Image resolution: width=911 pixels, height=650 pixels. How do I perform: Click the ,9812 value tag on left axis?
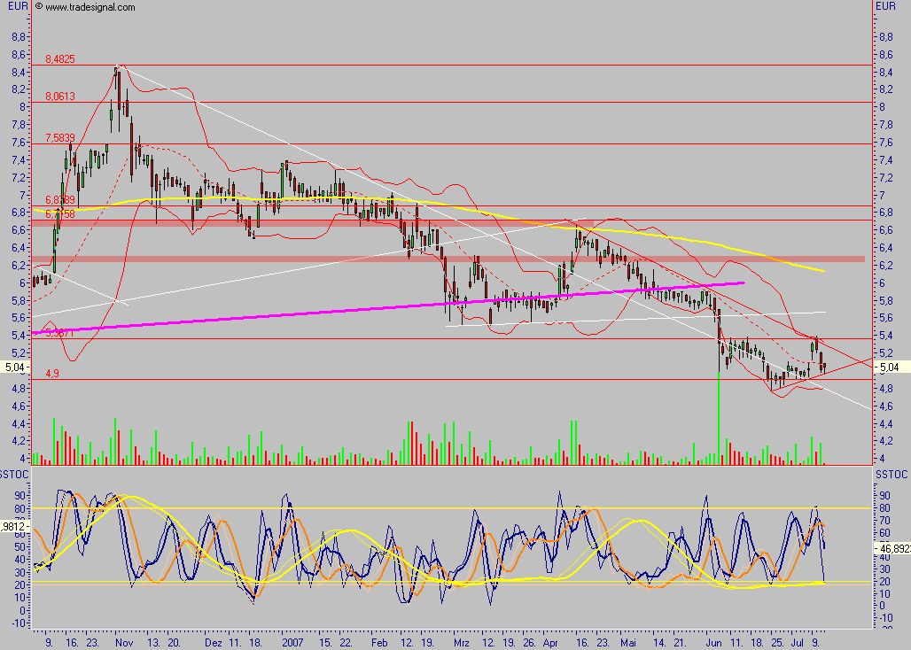(15, 526)
